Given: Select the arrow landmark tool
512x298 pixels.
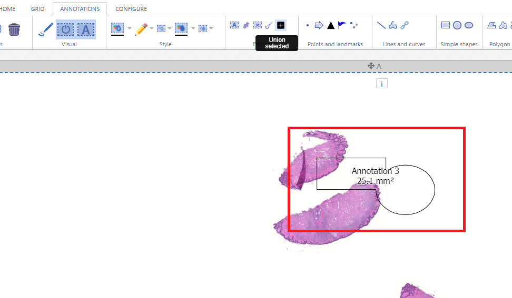Looking at the screenshot, I should pos(319,25).
